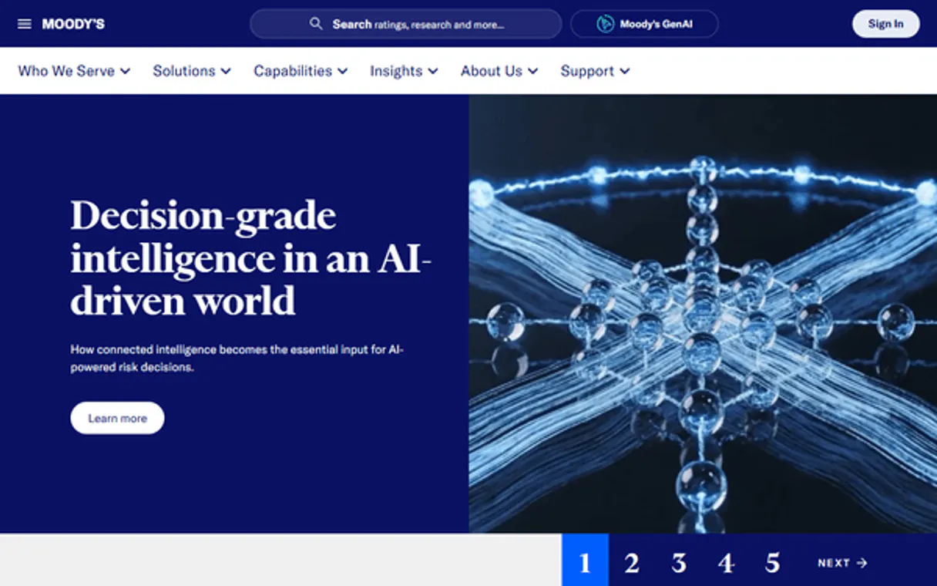
Task: Select carousel slide 1
Action: click(x=585, y=562)
